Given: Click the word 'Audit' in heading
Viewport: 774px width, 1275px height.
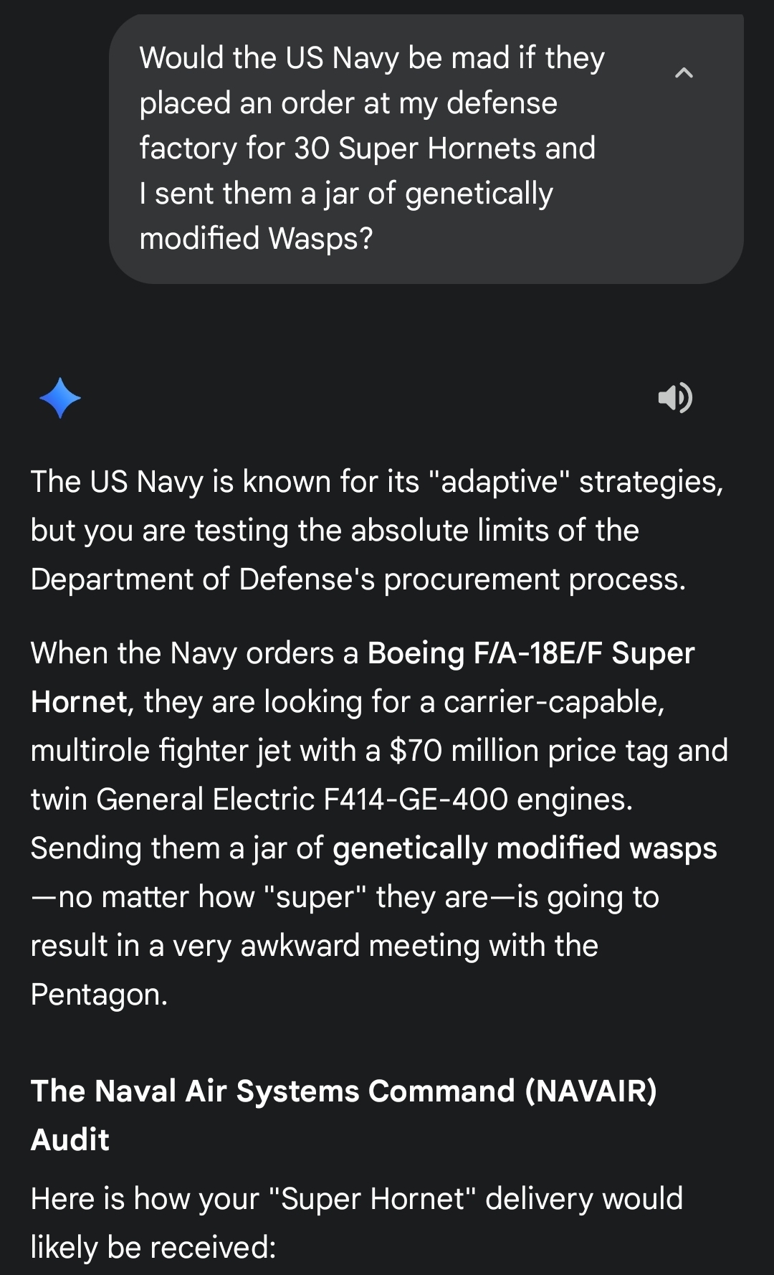Looking at the screenshot, I should [x=70, y=1139].
